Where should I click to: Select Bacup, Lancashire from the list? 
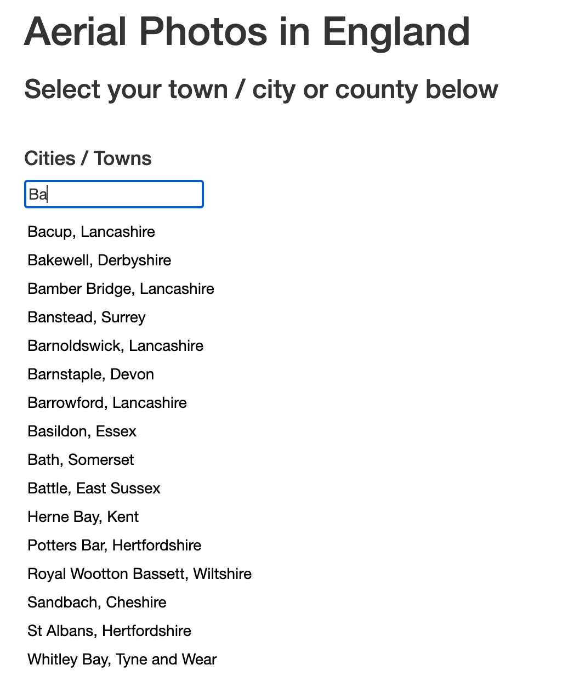tap(91, 232)
